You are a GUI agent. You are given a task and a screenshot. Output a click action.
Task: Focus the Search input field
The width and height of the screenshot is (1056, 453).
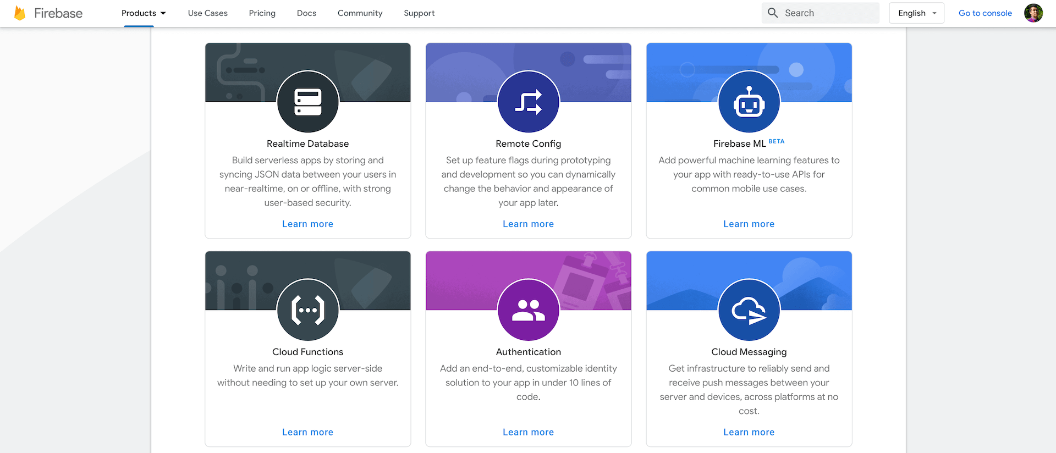(x=828, y=13)
